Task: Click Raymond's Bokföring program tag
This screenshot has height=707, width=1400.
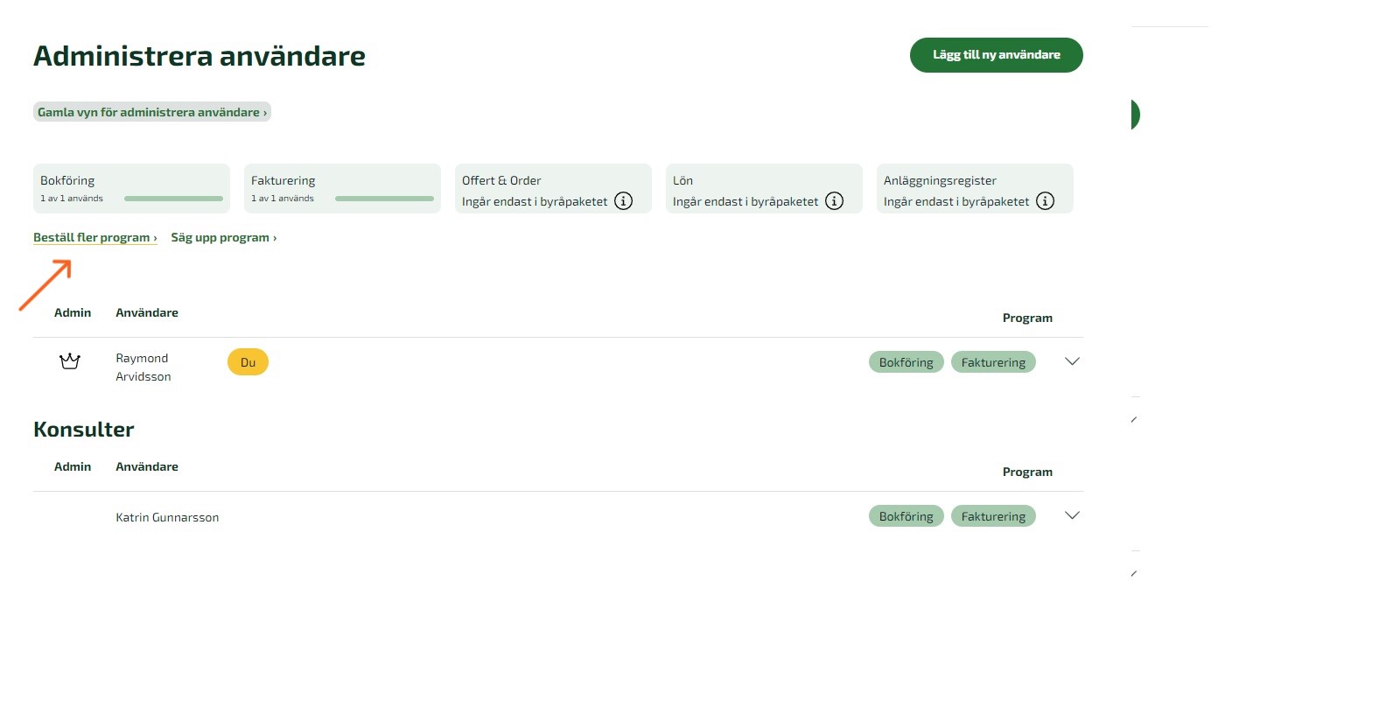Action: tap(906, 362)
